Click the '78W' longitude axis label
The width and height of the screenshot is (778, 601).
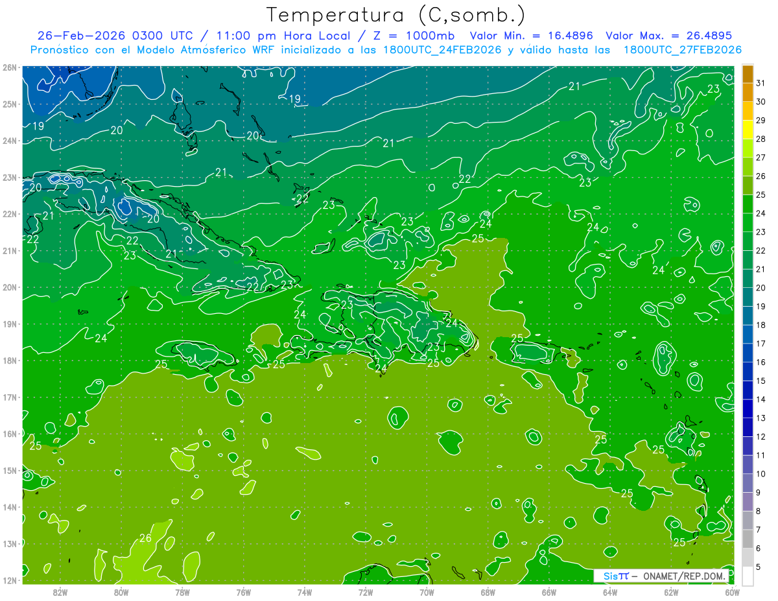coord(182,591)
